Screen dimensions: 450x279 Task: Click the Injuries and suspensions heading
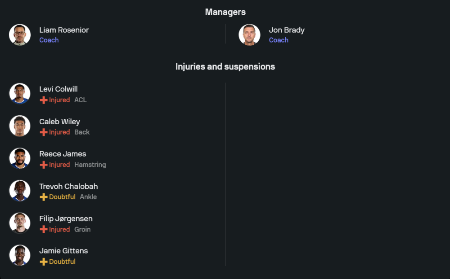(225, 67)
